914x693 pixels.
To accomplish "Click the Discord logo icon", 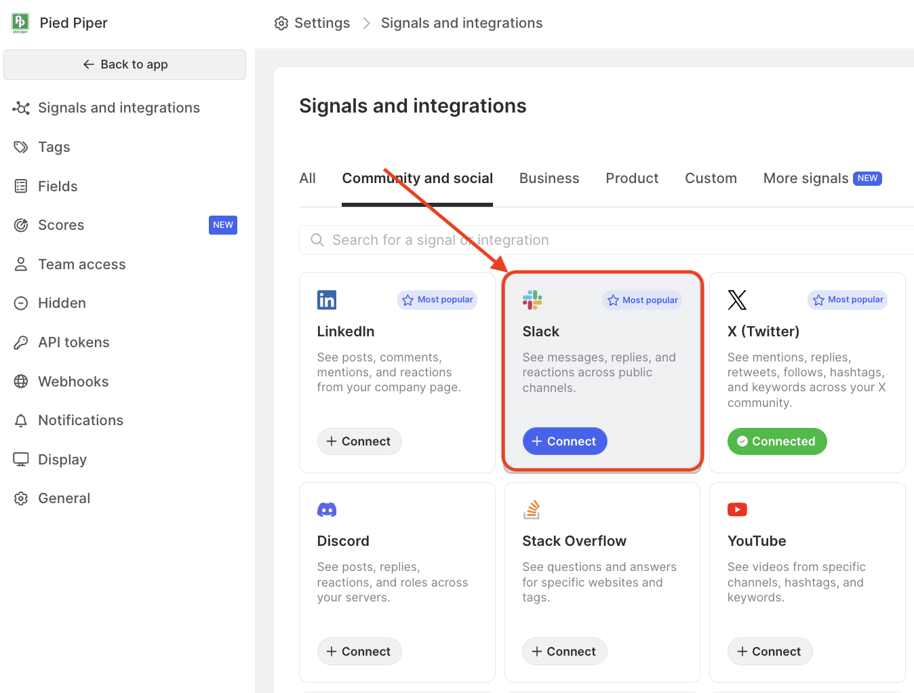I will click(327, 510).
